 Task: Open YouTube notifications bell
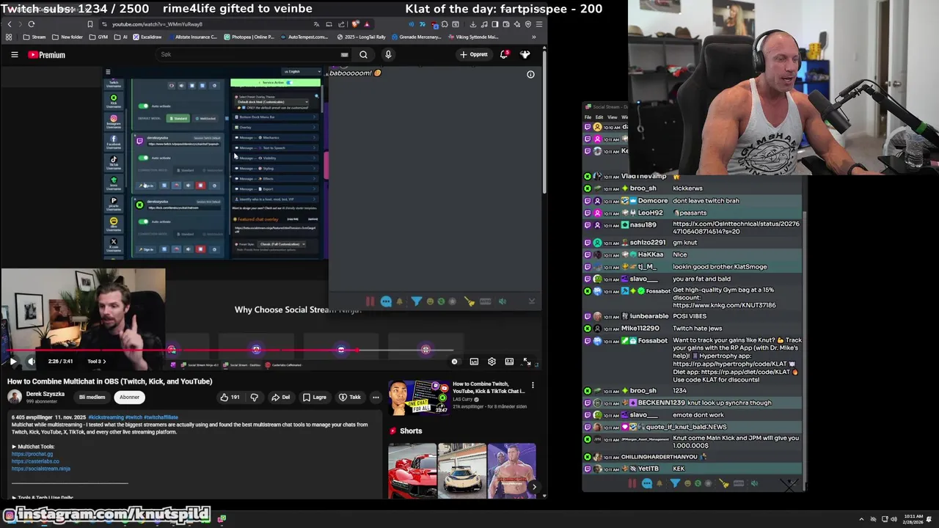[504, 54]
